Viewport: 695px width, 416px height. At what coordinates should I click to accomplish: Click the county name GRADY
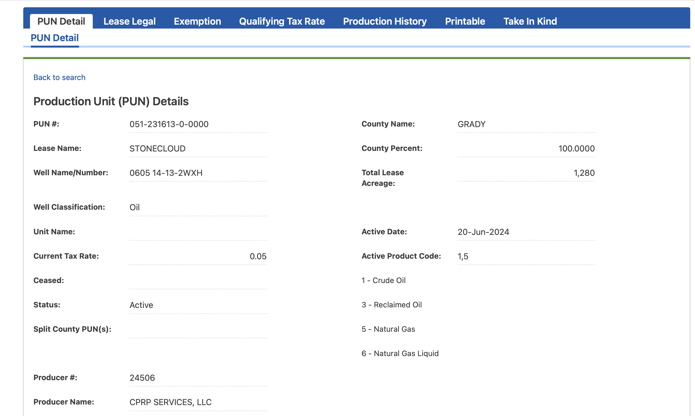coord(471,124)
